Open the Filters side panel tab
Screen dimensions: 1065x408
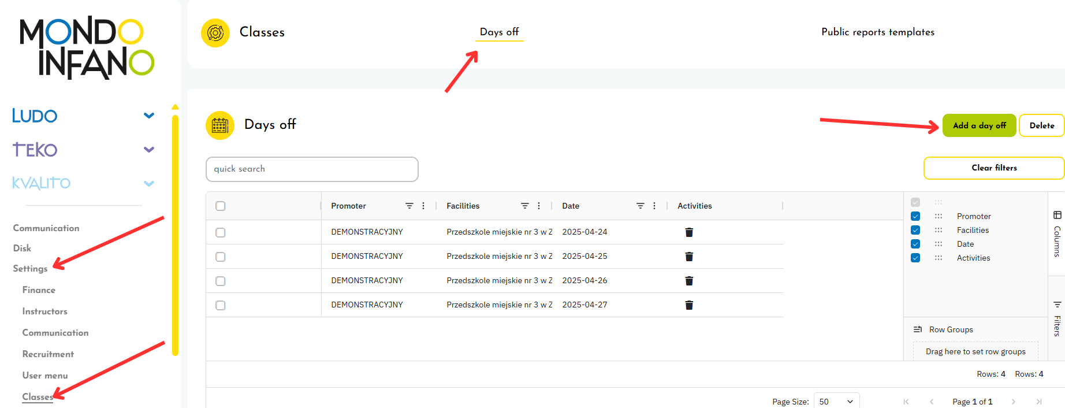coord(1057,319)
